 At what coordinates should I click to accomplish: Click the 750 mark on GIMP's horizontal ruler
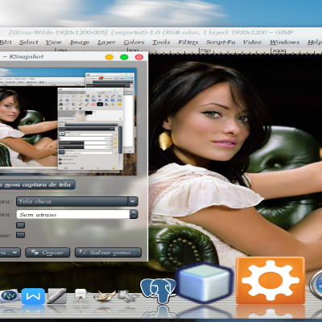pos(205,51)
